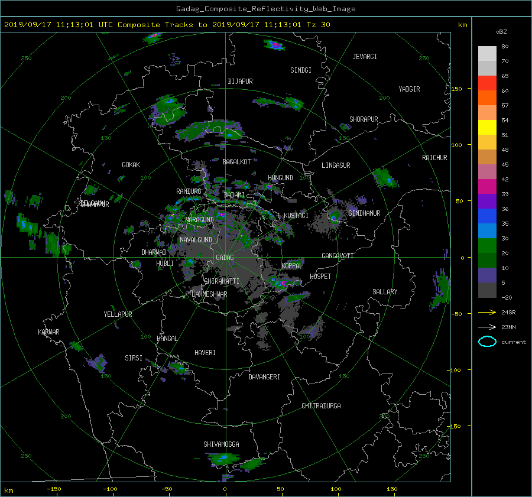The image size is (532, 497).
Task: Click the YADGIR label
Action: point(409,89)
